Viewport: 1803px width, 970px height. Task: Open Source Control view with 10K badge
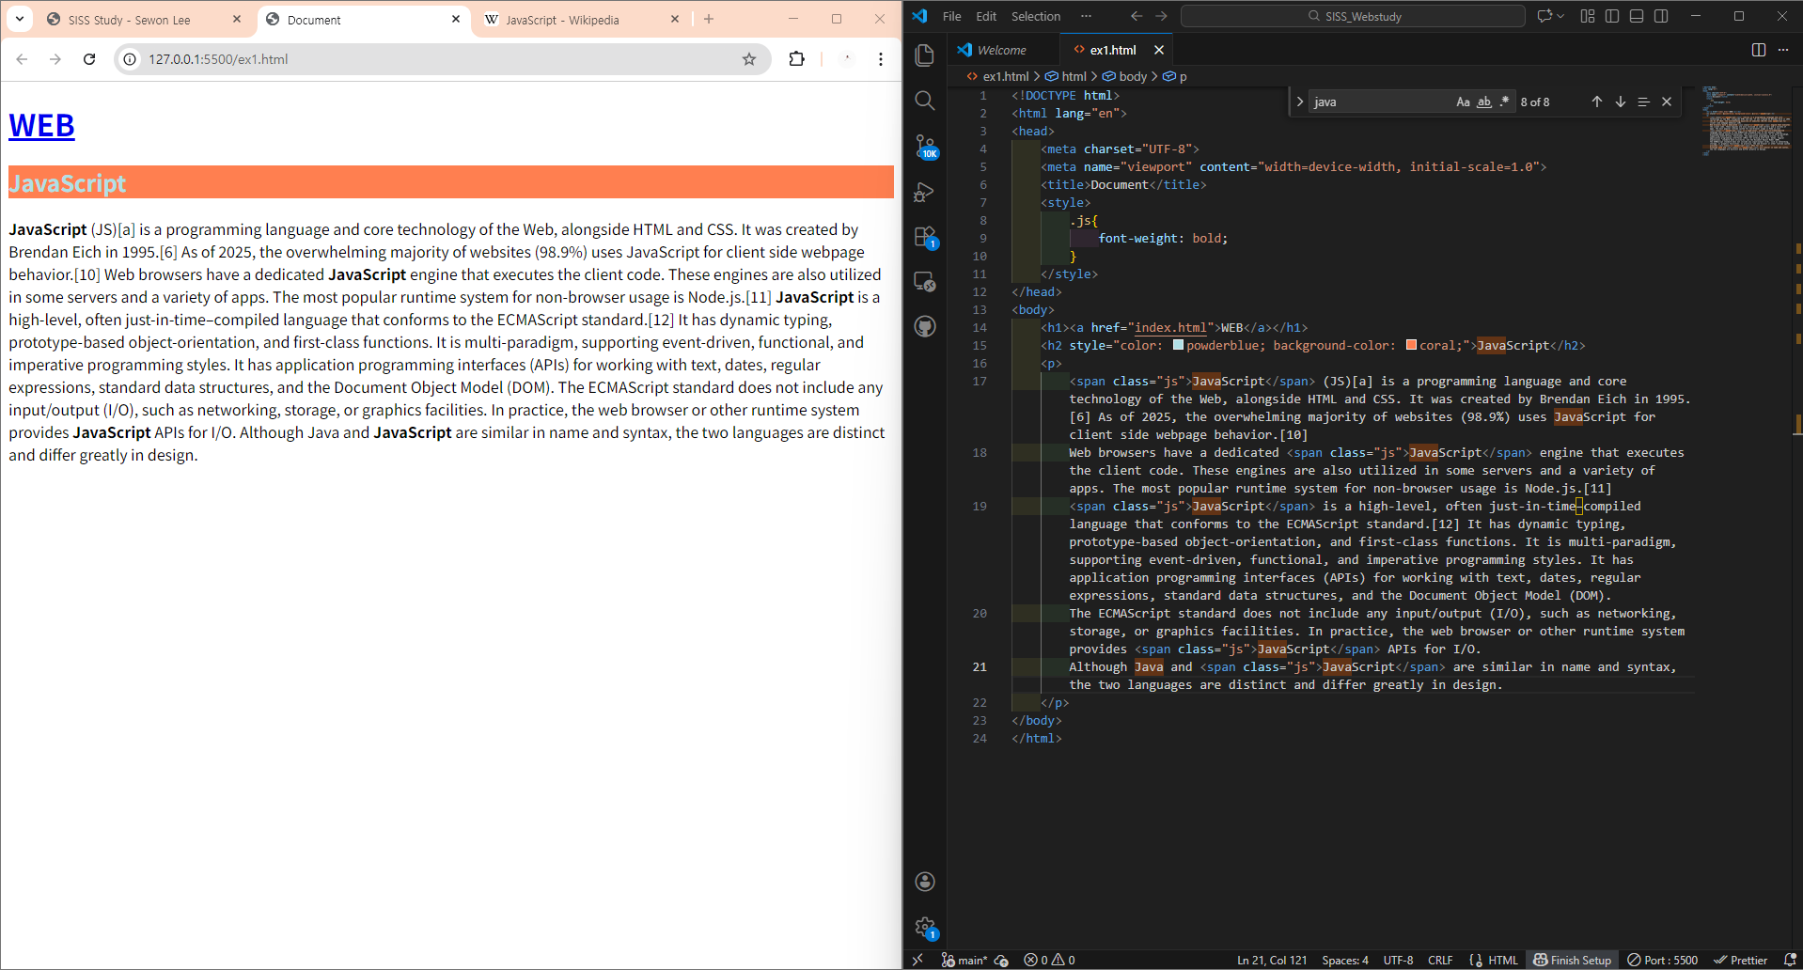[925, 146]
